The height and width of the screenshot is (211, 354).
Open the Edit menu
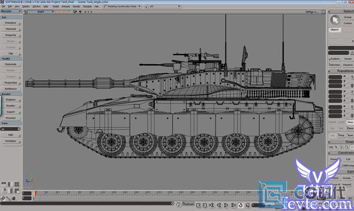click(x=10, y=7)
